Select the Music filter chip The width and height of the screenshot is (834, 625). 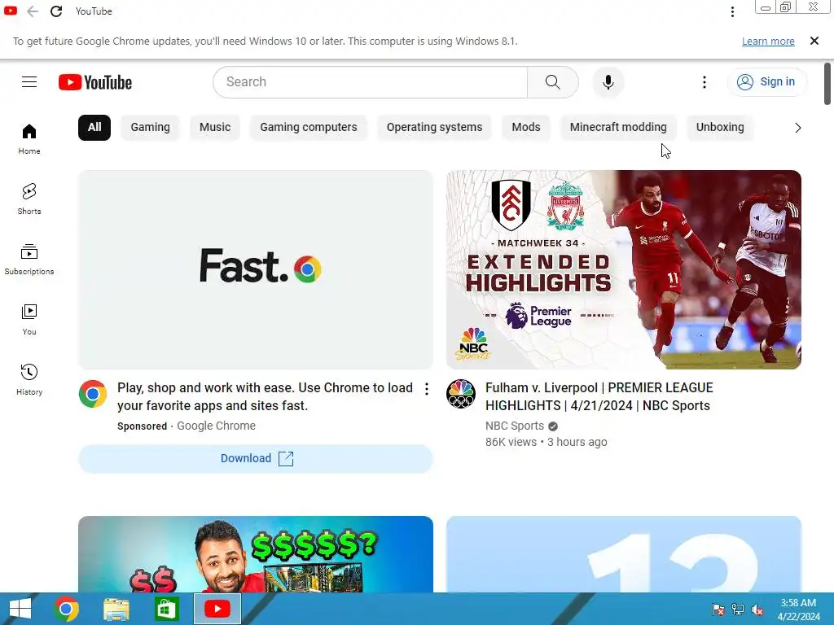(215, 128)
